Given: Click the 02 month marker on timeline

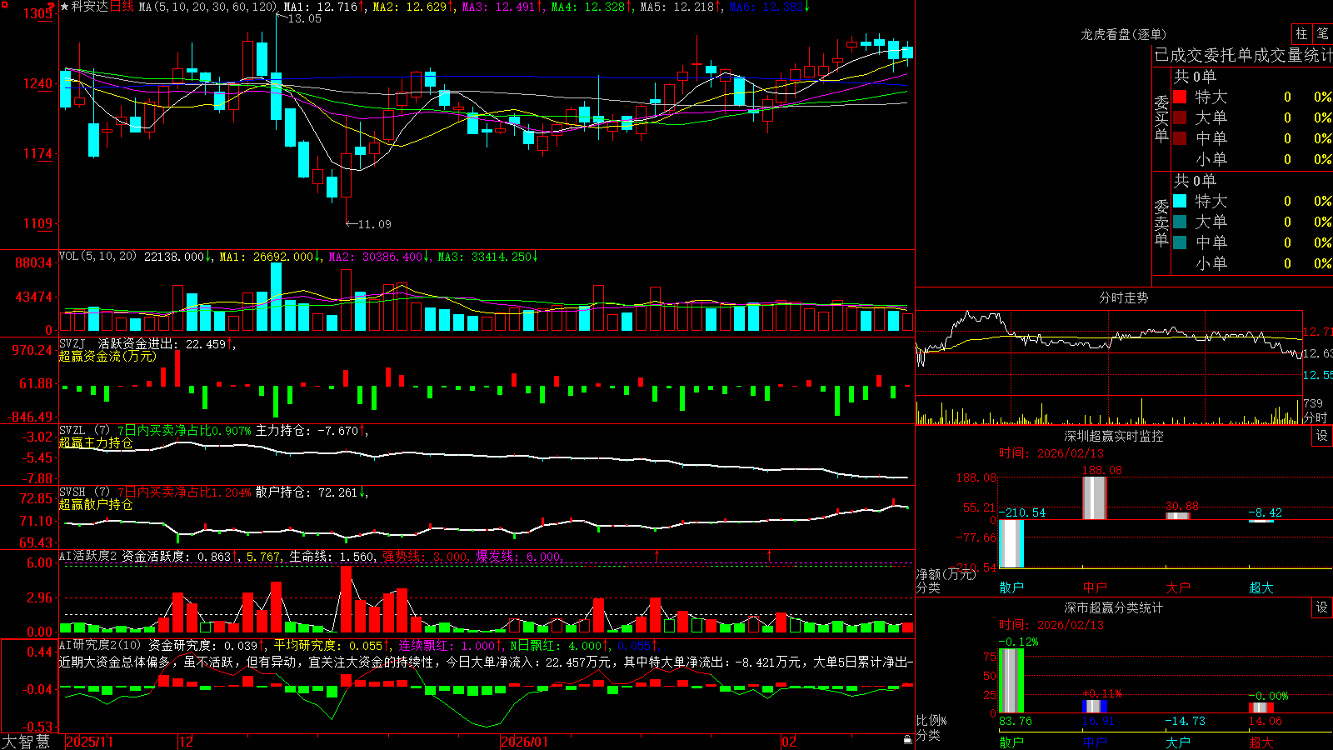Looking at the screenshot, I should [789, 742].
